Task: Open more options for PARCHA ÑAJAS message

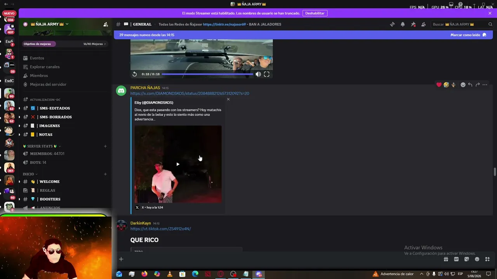Action: point(485,85)
